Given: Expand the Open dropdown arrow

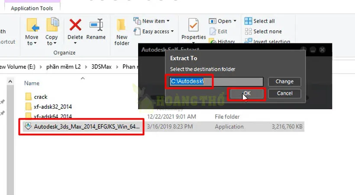Looking at the screenshot, I should (235, 21).
